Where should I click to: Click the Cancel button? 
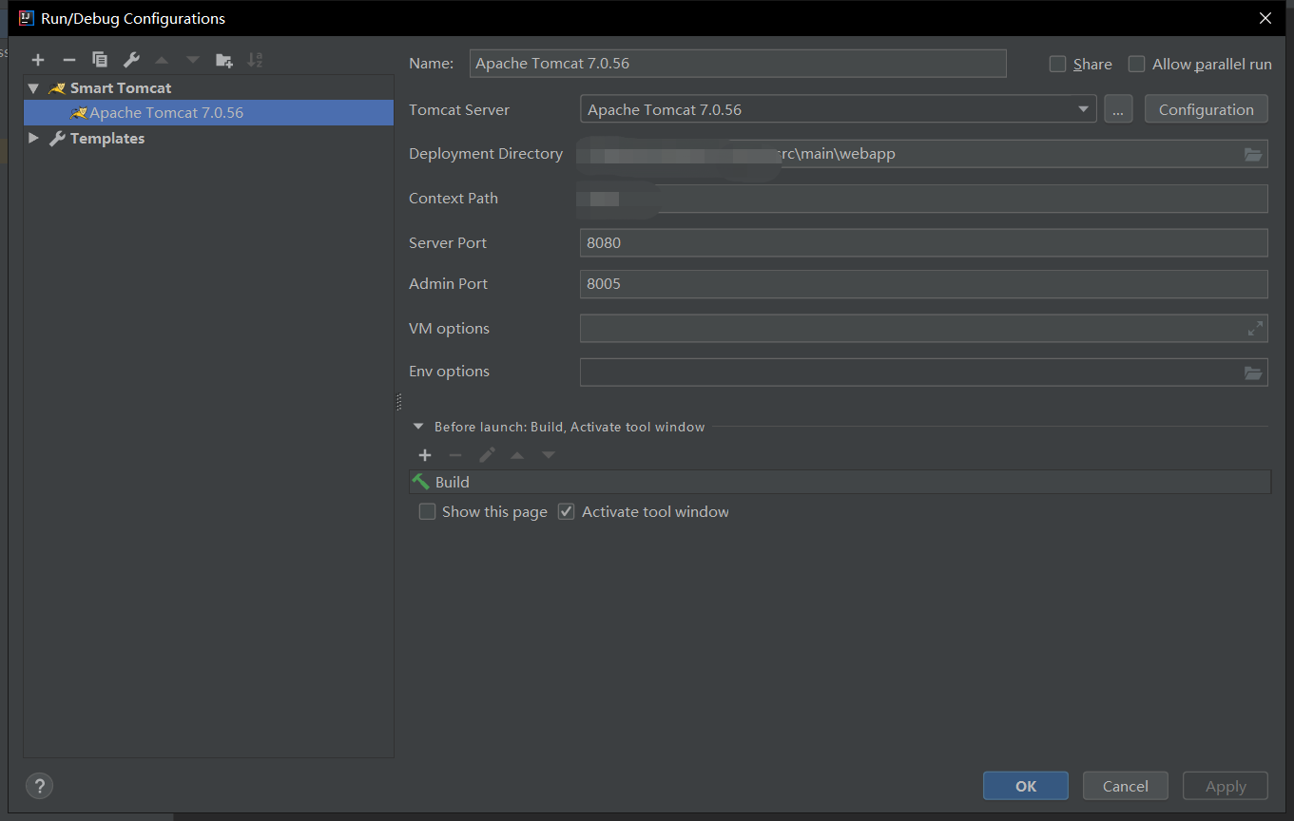[1126, 786]
